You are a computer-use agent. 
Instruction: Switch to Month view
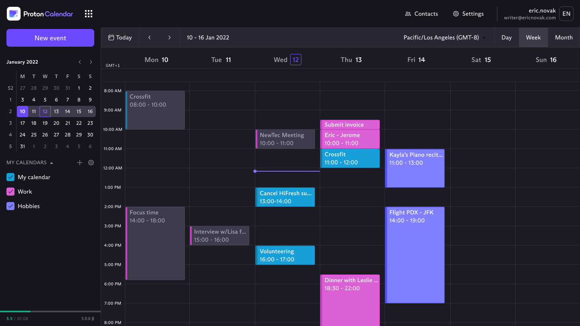(x=563, y=37)
